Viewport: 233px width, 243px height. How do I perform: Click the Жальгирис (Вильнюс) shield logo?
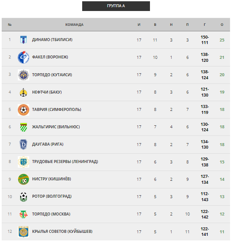point(24,127)
